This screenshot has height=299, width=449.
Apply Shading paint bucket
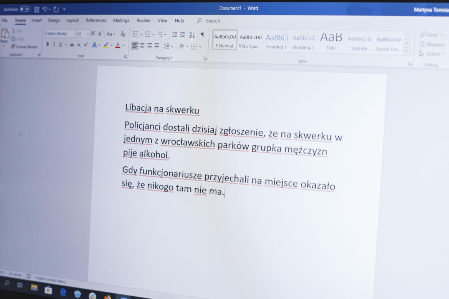(181, 46)
